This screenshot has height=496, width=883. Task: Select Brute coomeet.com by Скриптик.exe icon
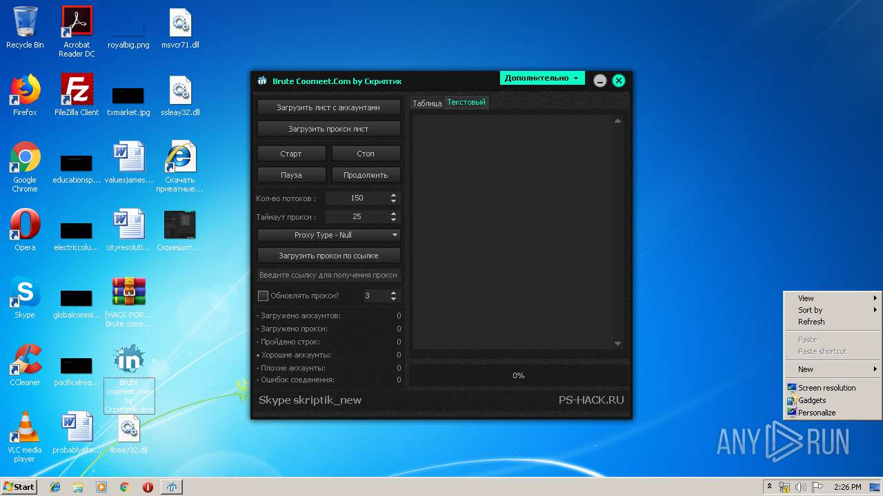tap(129, 379)
